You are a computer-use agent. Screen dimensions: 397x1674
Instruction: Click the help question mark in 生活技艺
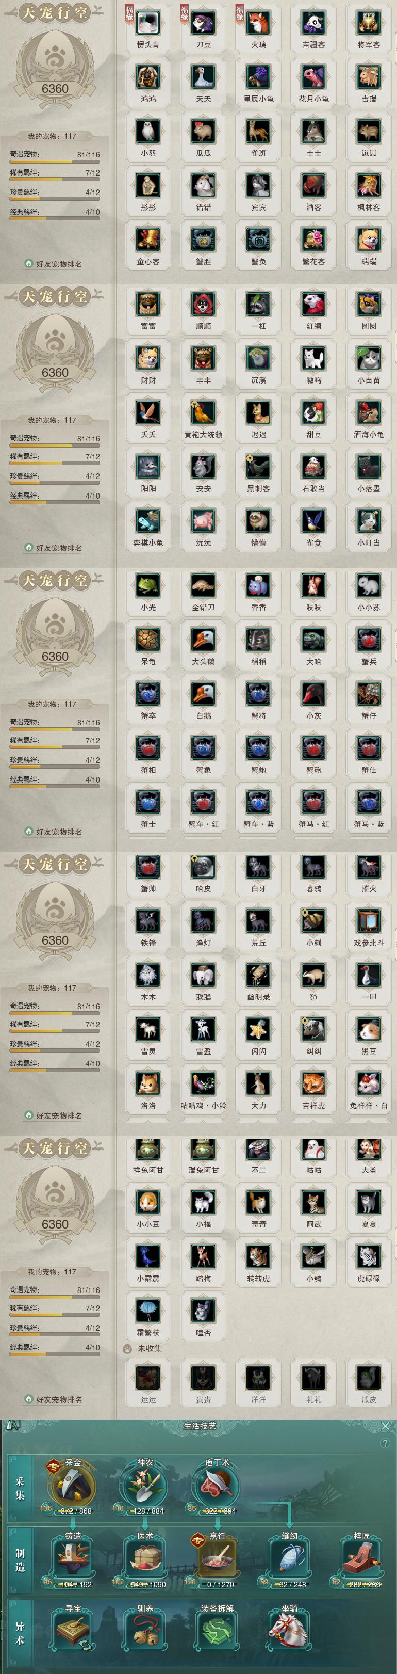click(x=385, y=1443)
